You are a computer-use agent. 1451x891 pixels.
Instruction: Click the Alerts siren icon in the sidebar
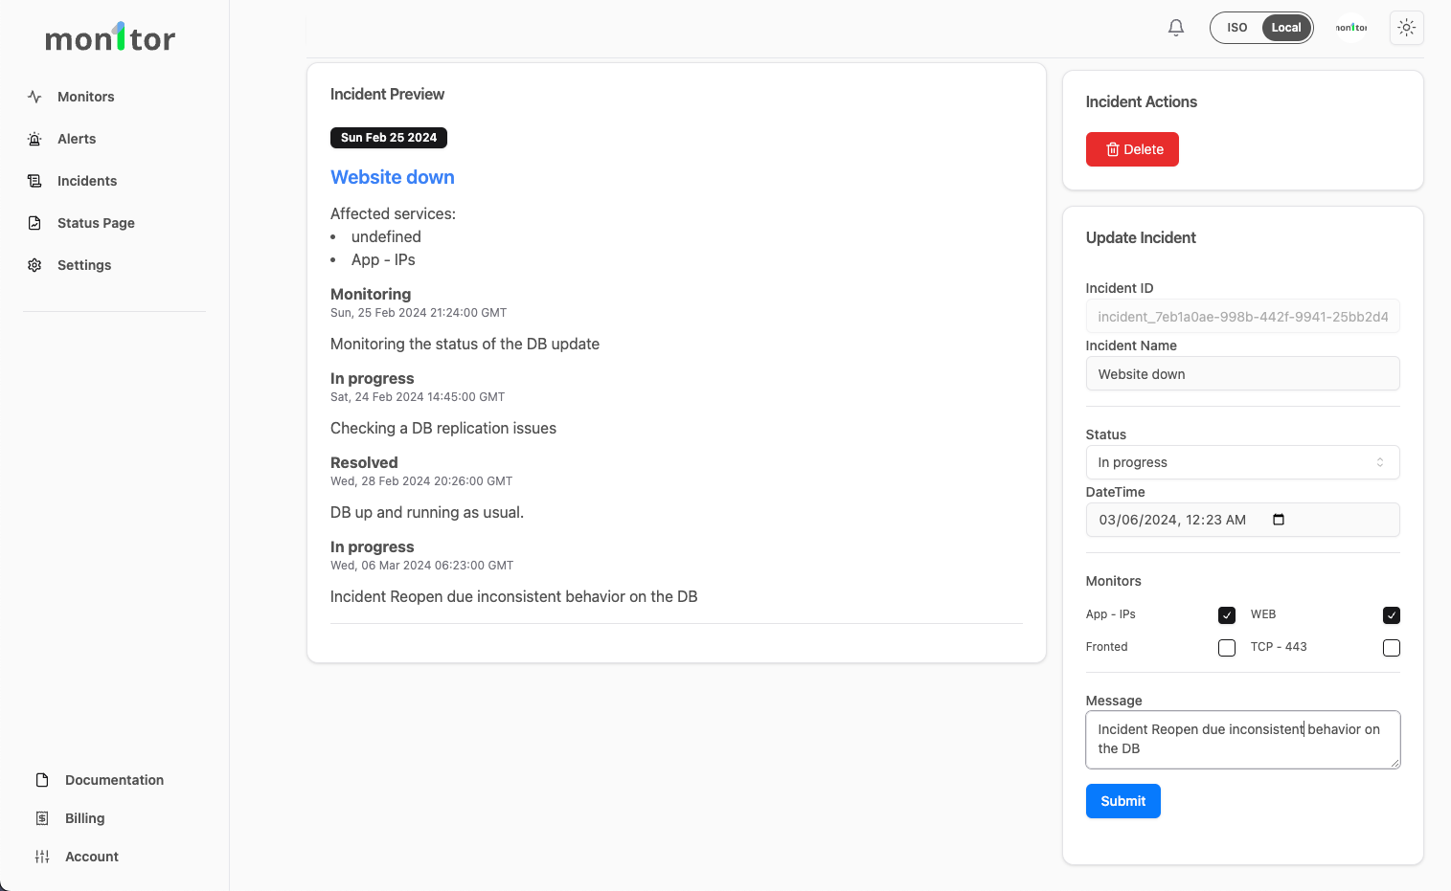pyautogui.click(x=34, y=139)
